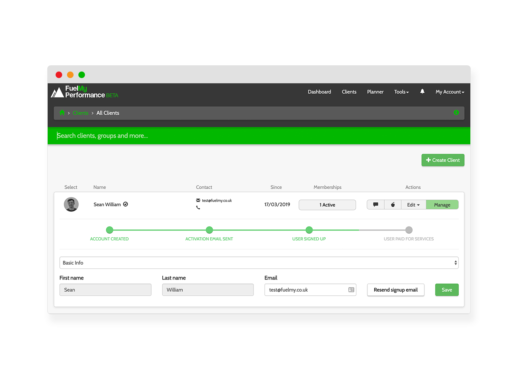This screenshot has height=380, width=518.
Task: Click the green window maximize dot
Action: [82, 75]
